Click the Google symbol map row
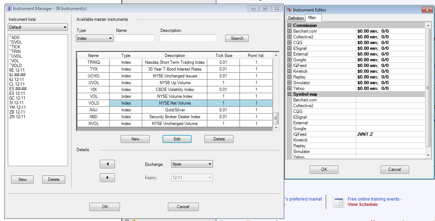Viewport: 435px width, 221px height. pos(358,129)
